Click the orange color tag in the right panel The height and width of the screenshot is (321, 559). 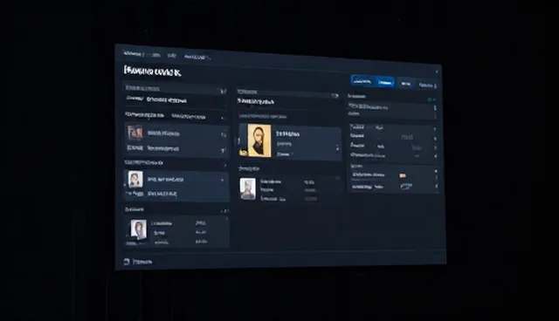click(x=403, y=175)
